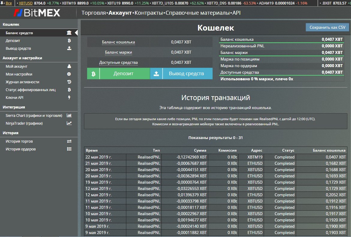
Task: Click the list icon beside История ордеров
Action: (69, 149)
